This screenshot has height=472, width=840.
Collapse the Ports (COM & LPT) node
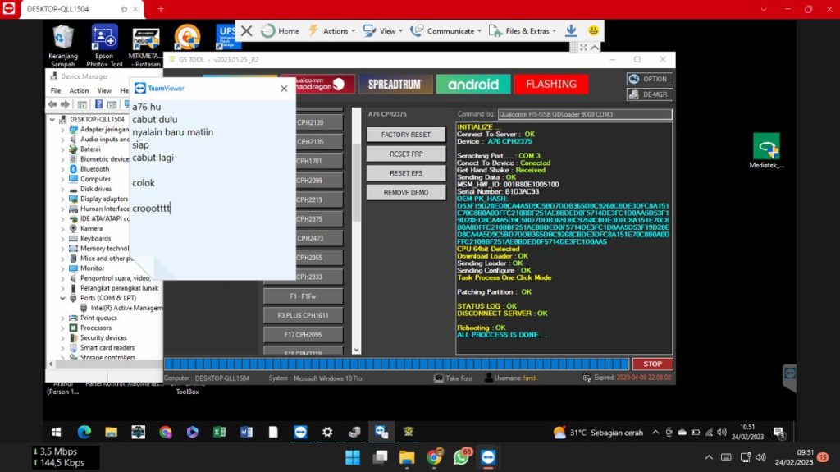[x=62, y=298]
